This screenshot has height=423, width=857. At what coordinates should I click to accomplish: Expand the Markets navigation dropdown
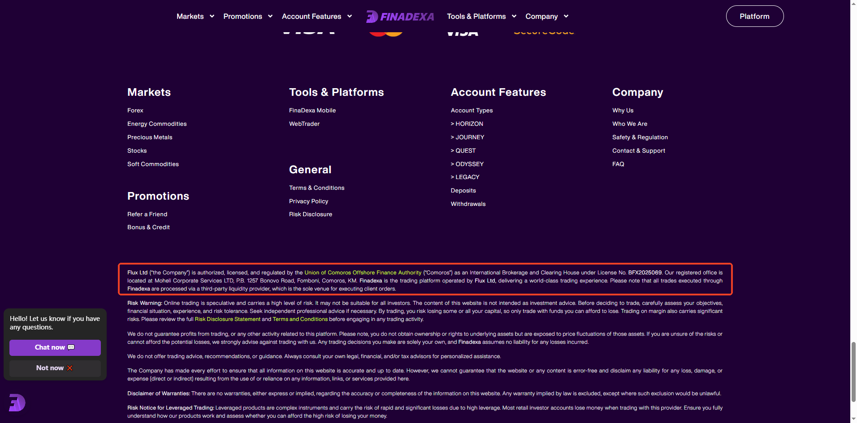(x=195, y=16)
